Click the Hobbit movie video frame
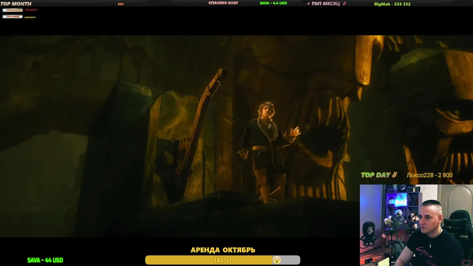Viewport: 473px width, 266px height. (236, 136)
